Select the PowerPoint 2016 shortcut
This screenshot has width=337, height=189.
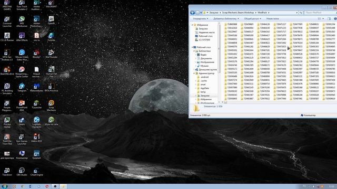[x=22, y=106]
